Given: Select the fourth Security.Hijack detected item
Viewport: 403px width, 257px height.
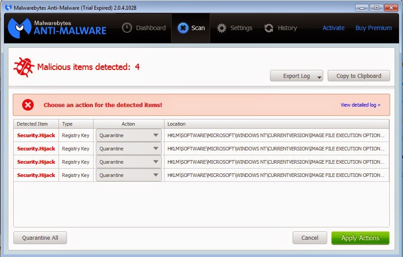Looking at the screenshot, I should click(x=36, y=176).
